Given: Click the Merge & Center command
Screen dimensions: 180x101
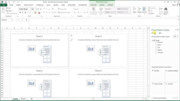Looking at the screenshot, I should tap(65, 12).
